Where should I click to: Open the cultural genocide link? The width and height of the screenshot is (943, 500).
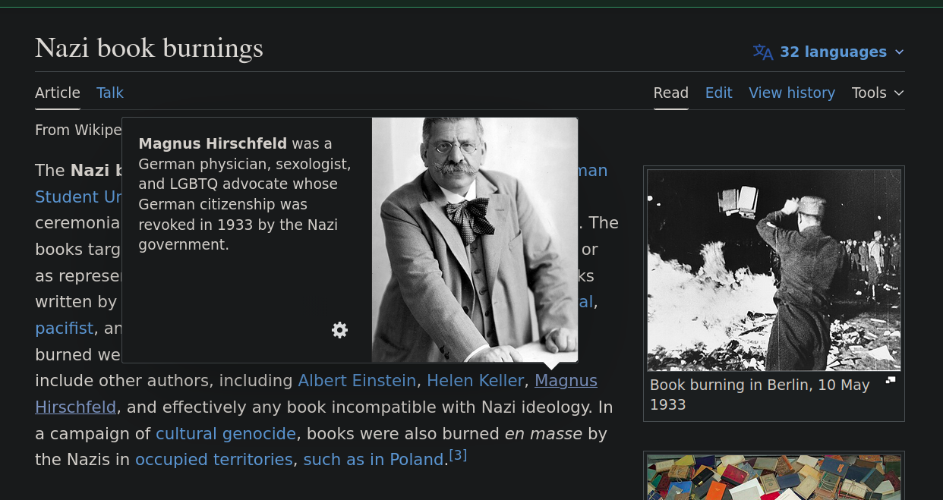pyautogui.click(x=226, y=433)
